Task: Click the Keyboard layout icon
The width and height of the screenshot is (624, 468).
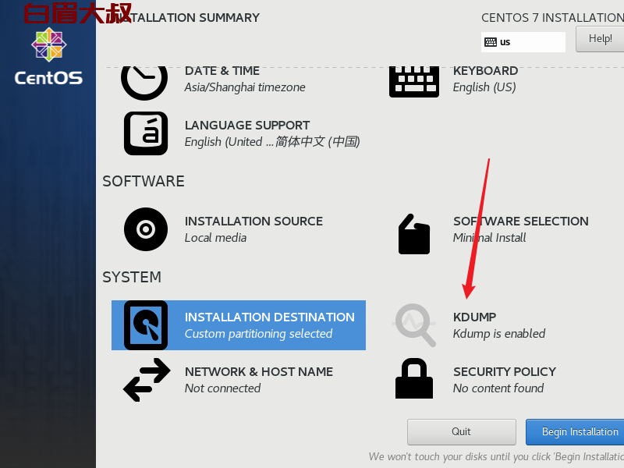Action: [x=414, y=82]
